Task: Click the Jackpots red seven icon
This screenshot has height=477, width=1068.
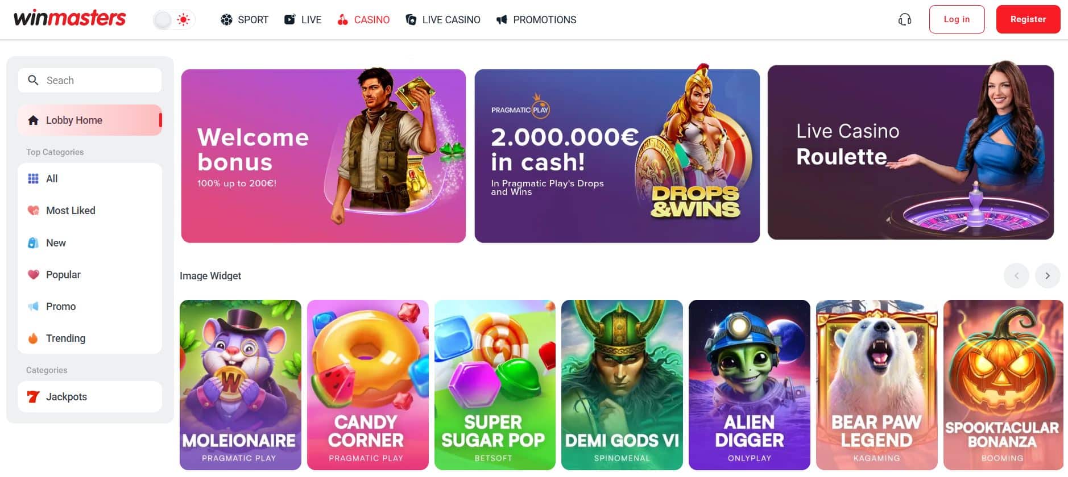Action: pos(34,397)
